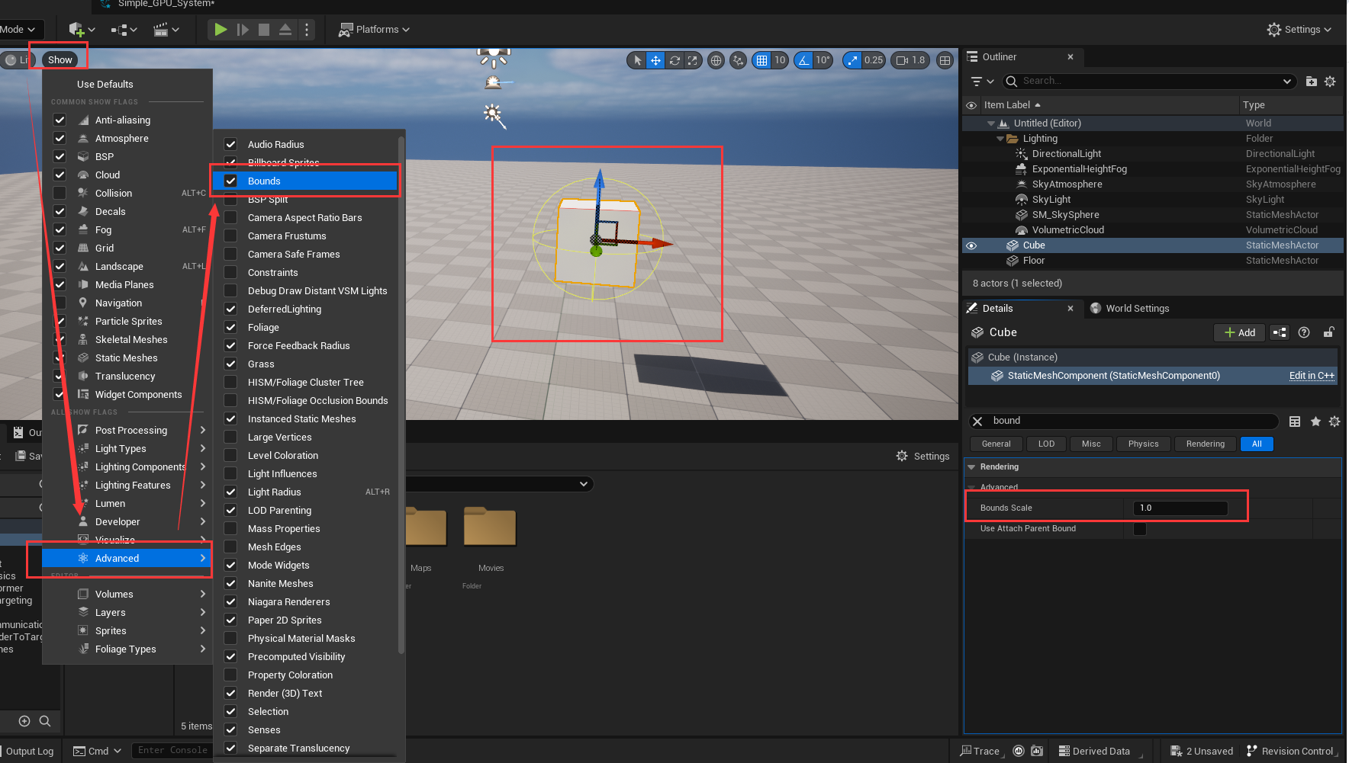Open the Outliner settings gear
The width and height of the screenshot is (1349, 763).
coord(1330,82)
